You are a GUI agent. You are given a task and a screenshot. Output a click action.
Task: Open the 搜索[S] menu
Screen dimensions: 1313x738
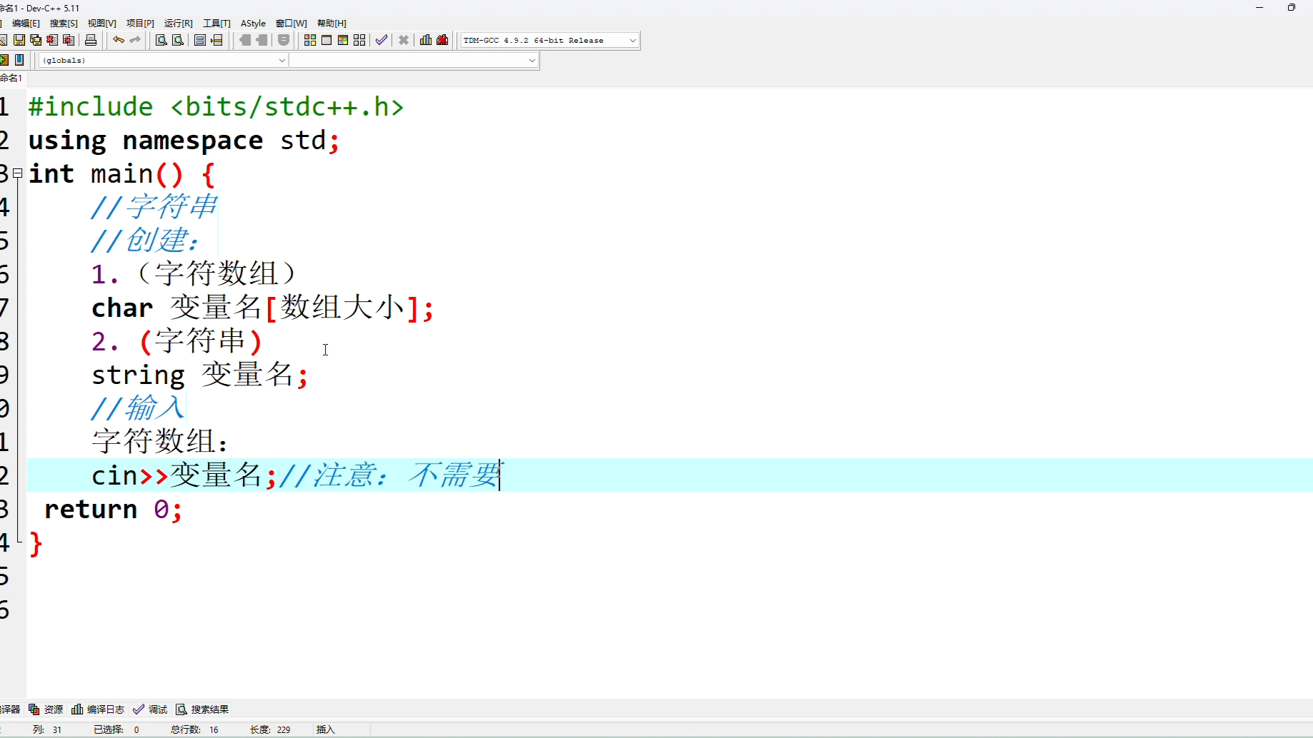click(64, 24)
